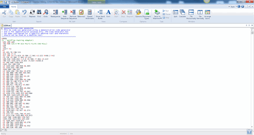
Task: Click the Paste clipboard icon
Action: (17, 12)
